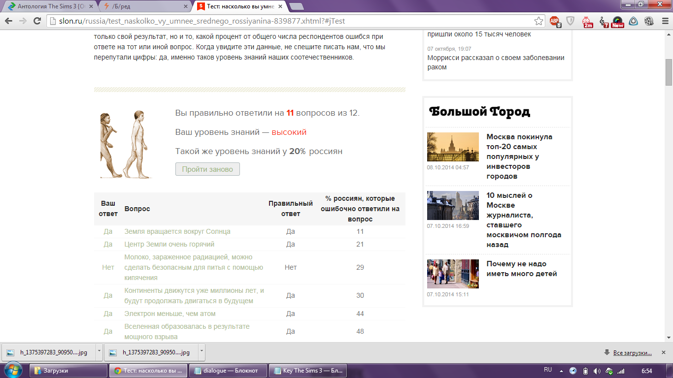Open a new browser tab
Screen dimensions: 673x378
tap(296, 6)
